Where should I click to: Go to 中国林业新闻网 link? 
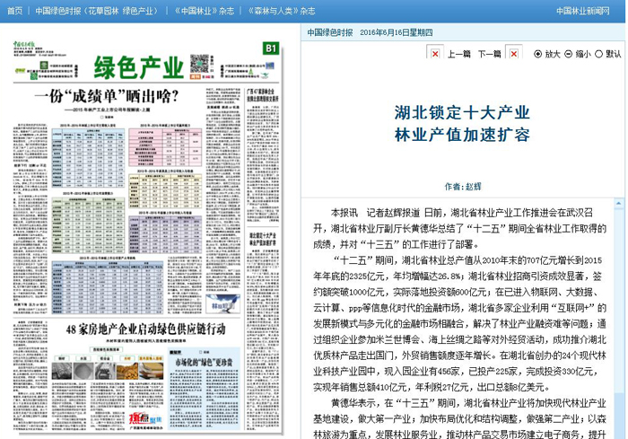tap(589, 11)
